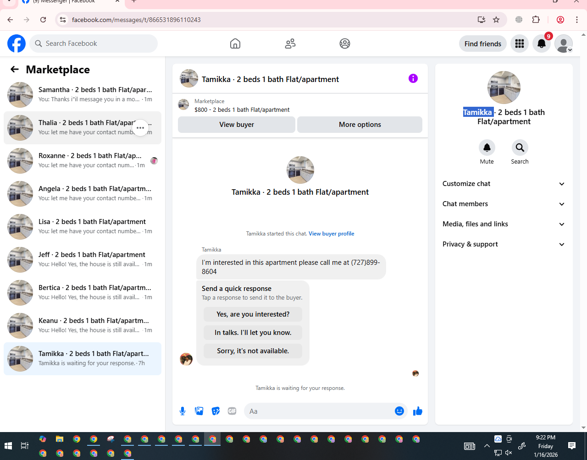Open the browser extensions puzzle icon
Viewport: 587px width, 460px height.
536,20
